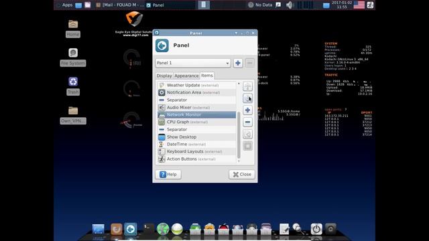This screenshot has height=241, width=429.
Task: Select Notification Area item row
Action: click(x=196, y=92)
